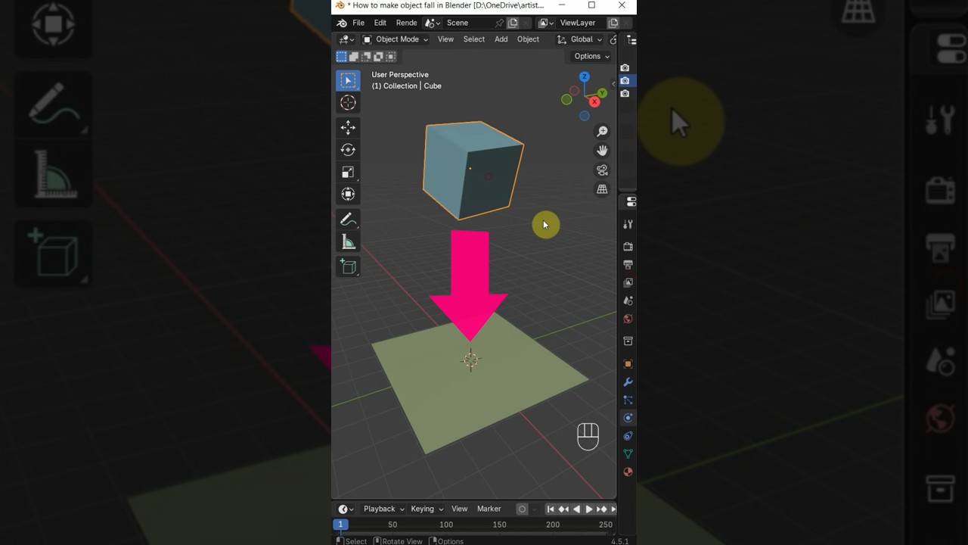Choose the Rotate tool
This screenshot has height=545, width=968.
348,150
